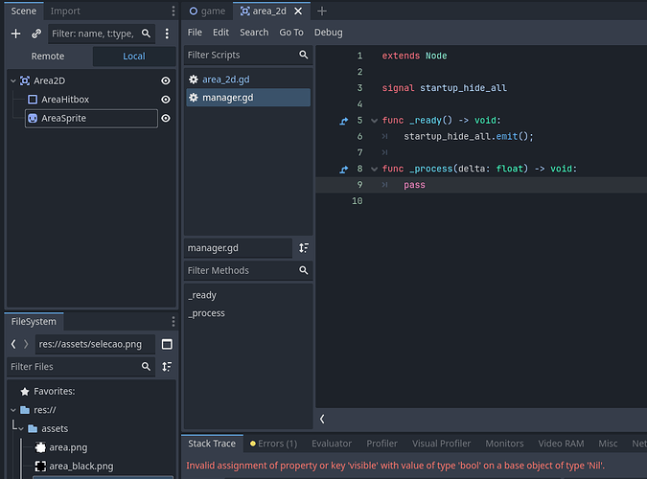Select the Stack Trace tab
Image resolution: width=647 pixels, height=479 pixels.
212,444
